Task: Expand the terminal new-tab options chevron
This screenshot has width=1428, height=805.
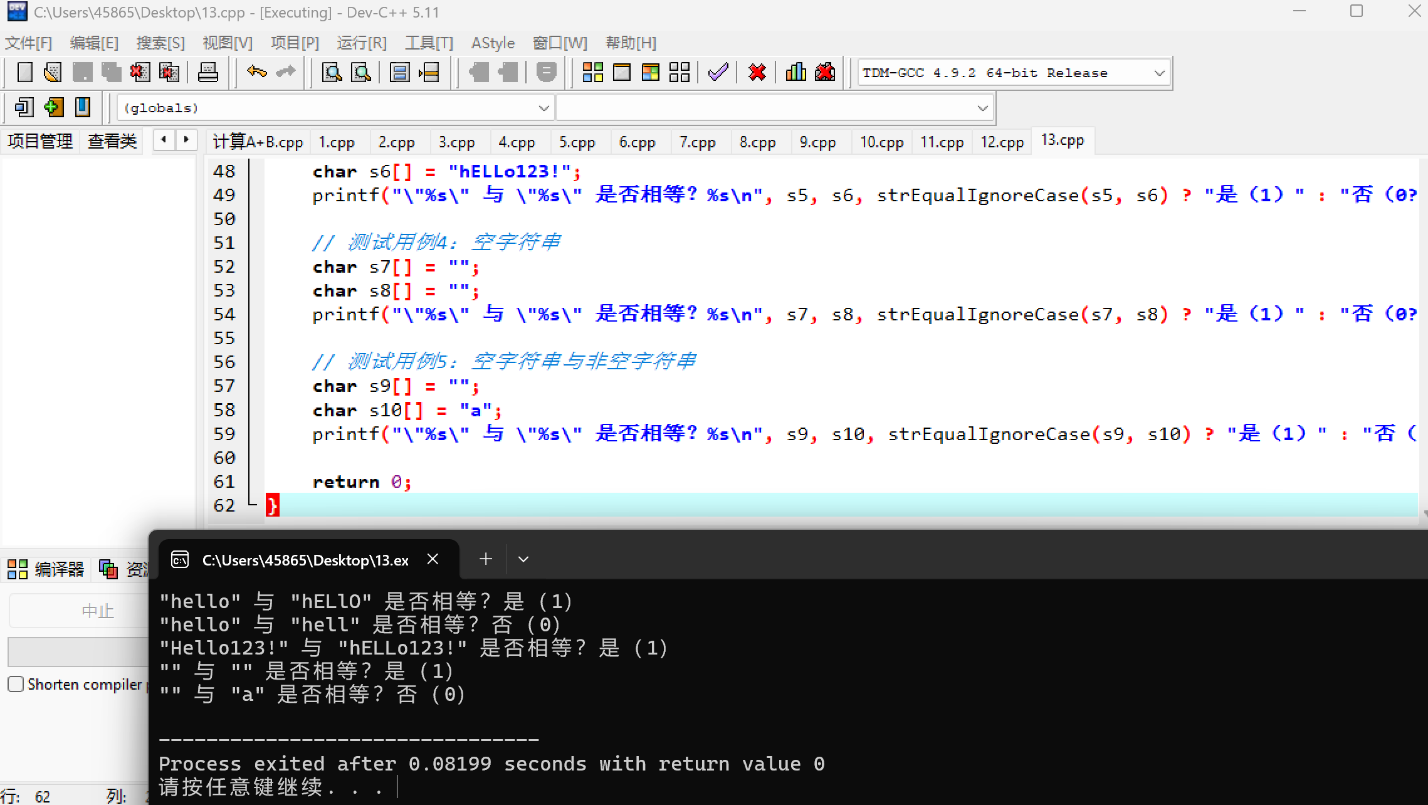Action: [523, 559]
